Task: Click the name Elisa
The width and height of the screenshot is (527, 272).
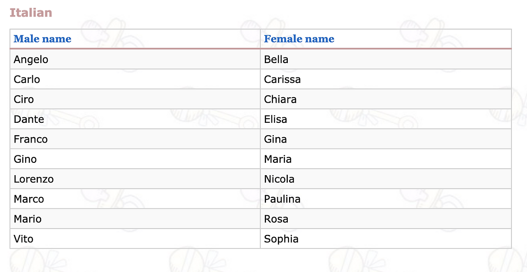Action: (275, 119)
